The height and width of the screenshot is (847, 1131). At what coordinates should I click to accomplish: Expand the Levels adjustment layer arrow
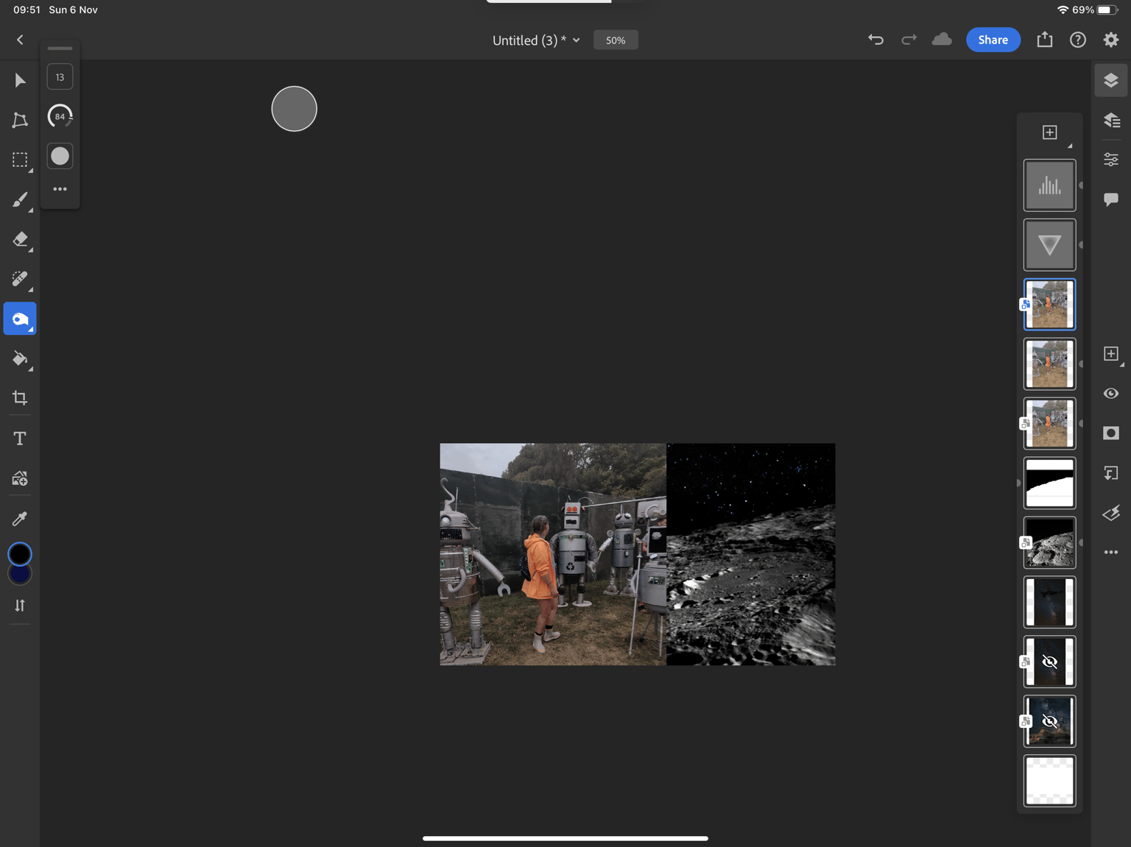coord(1081,185)
